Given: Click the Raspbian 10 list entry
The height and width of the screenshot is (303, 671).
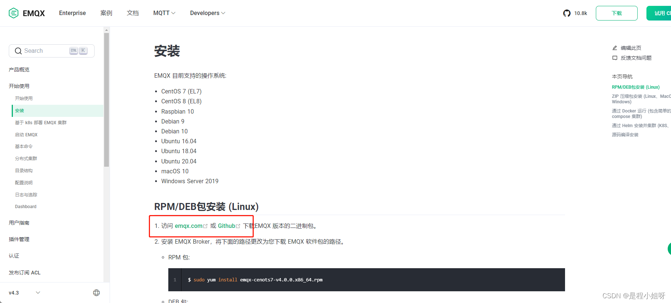Looking at the screenshot, I should tap(177, 112).
